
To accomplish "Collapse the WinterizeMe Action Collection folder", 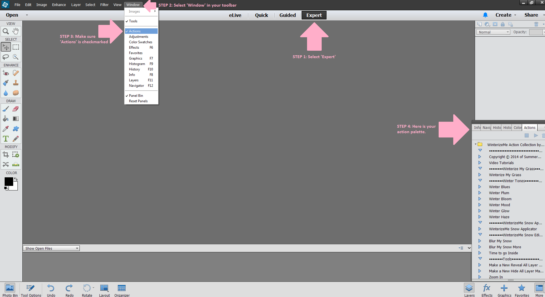I will click(x=476, y=144).
